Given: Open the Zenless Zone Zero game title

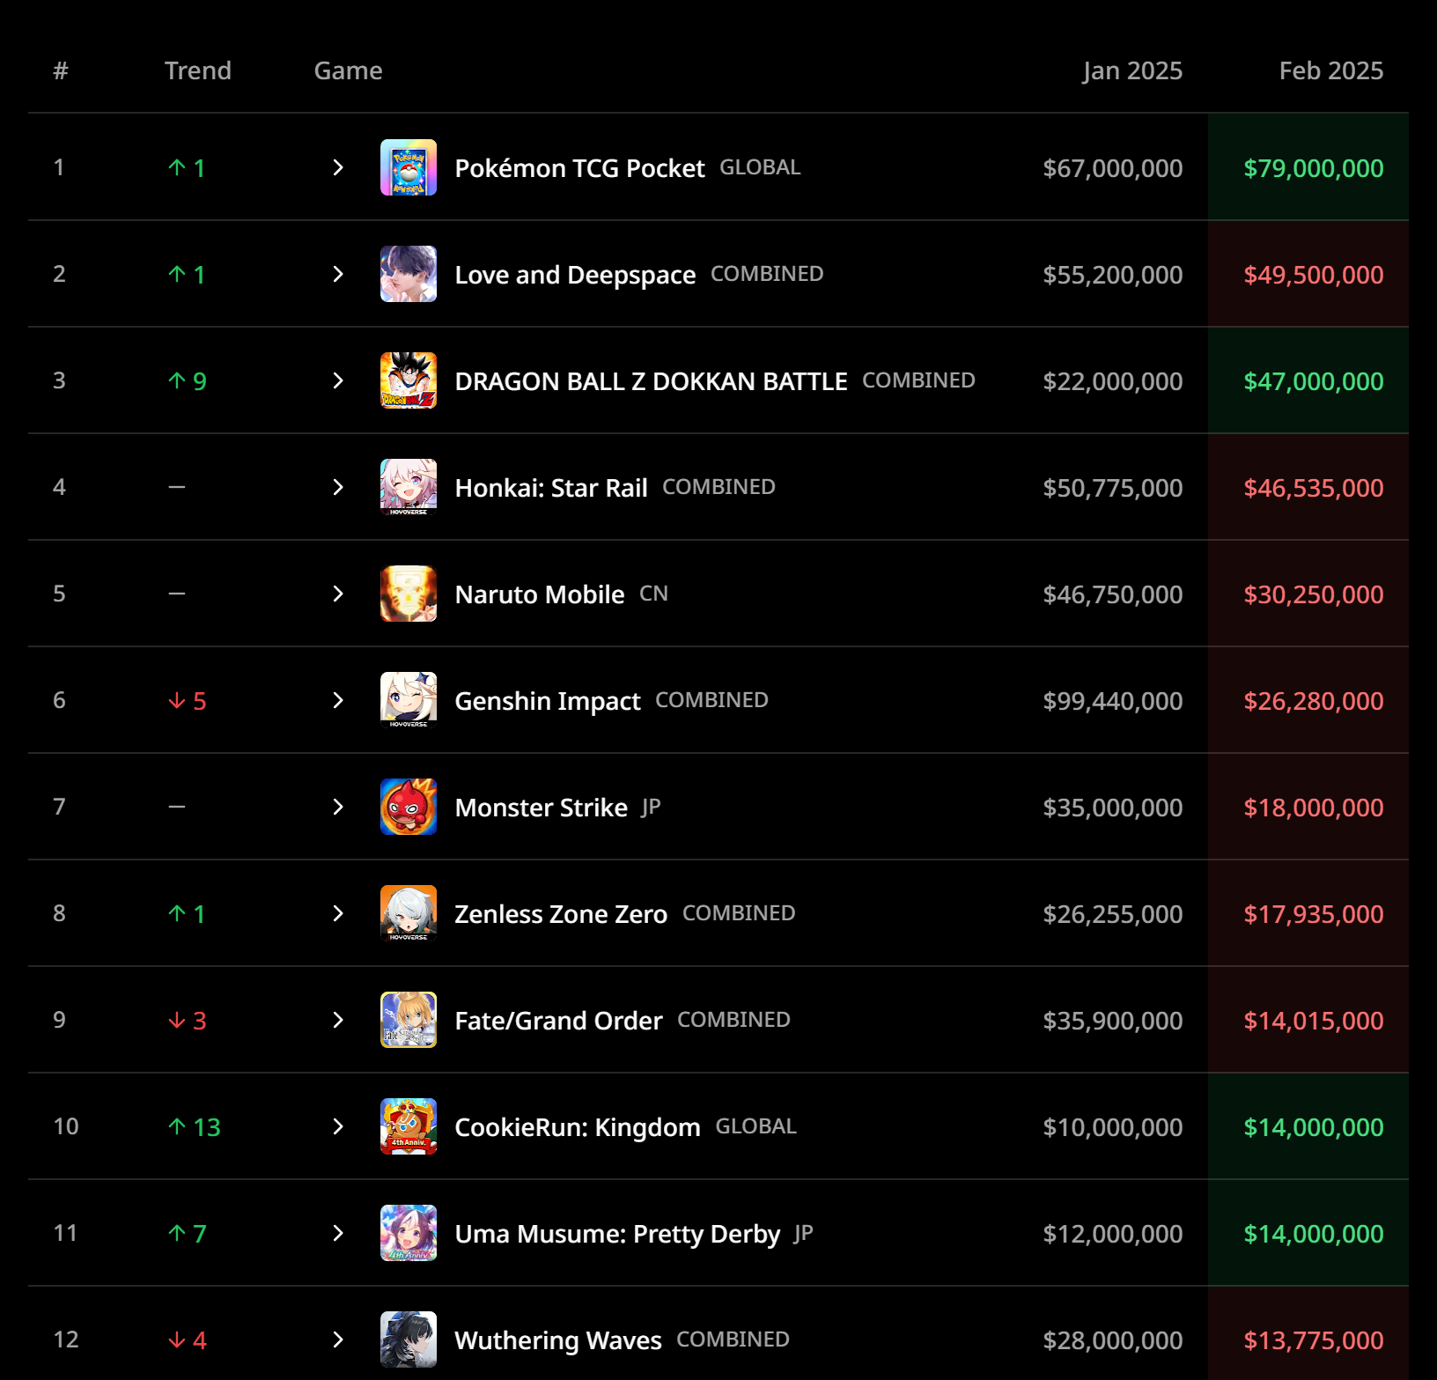Looking at the screenshot, I should coord(561,914).
